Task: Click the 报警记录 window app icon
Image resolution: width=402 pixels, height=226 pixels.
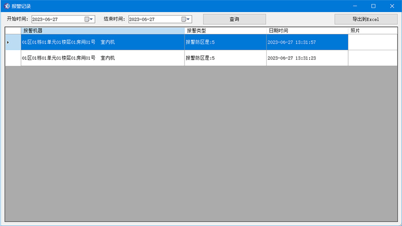Action: coord(7,6)
